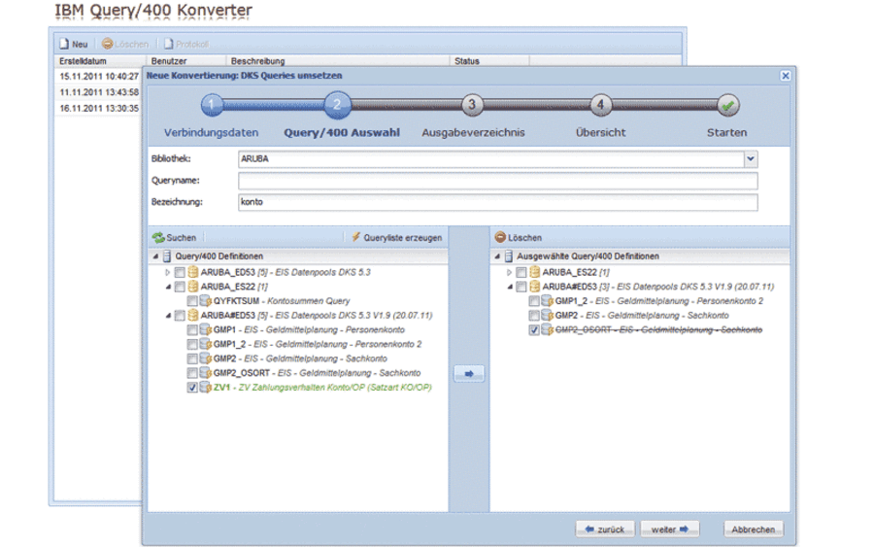This screenshot has width=874, height=547.
Task: Click the Löschen icon in right panel
Action: click(x=500, y=237)
